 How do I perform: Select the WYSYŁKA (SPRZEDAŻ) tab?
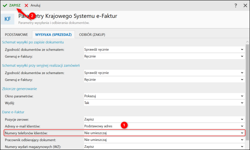[53, 35]
